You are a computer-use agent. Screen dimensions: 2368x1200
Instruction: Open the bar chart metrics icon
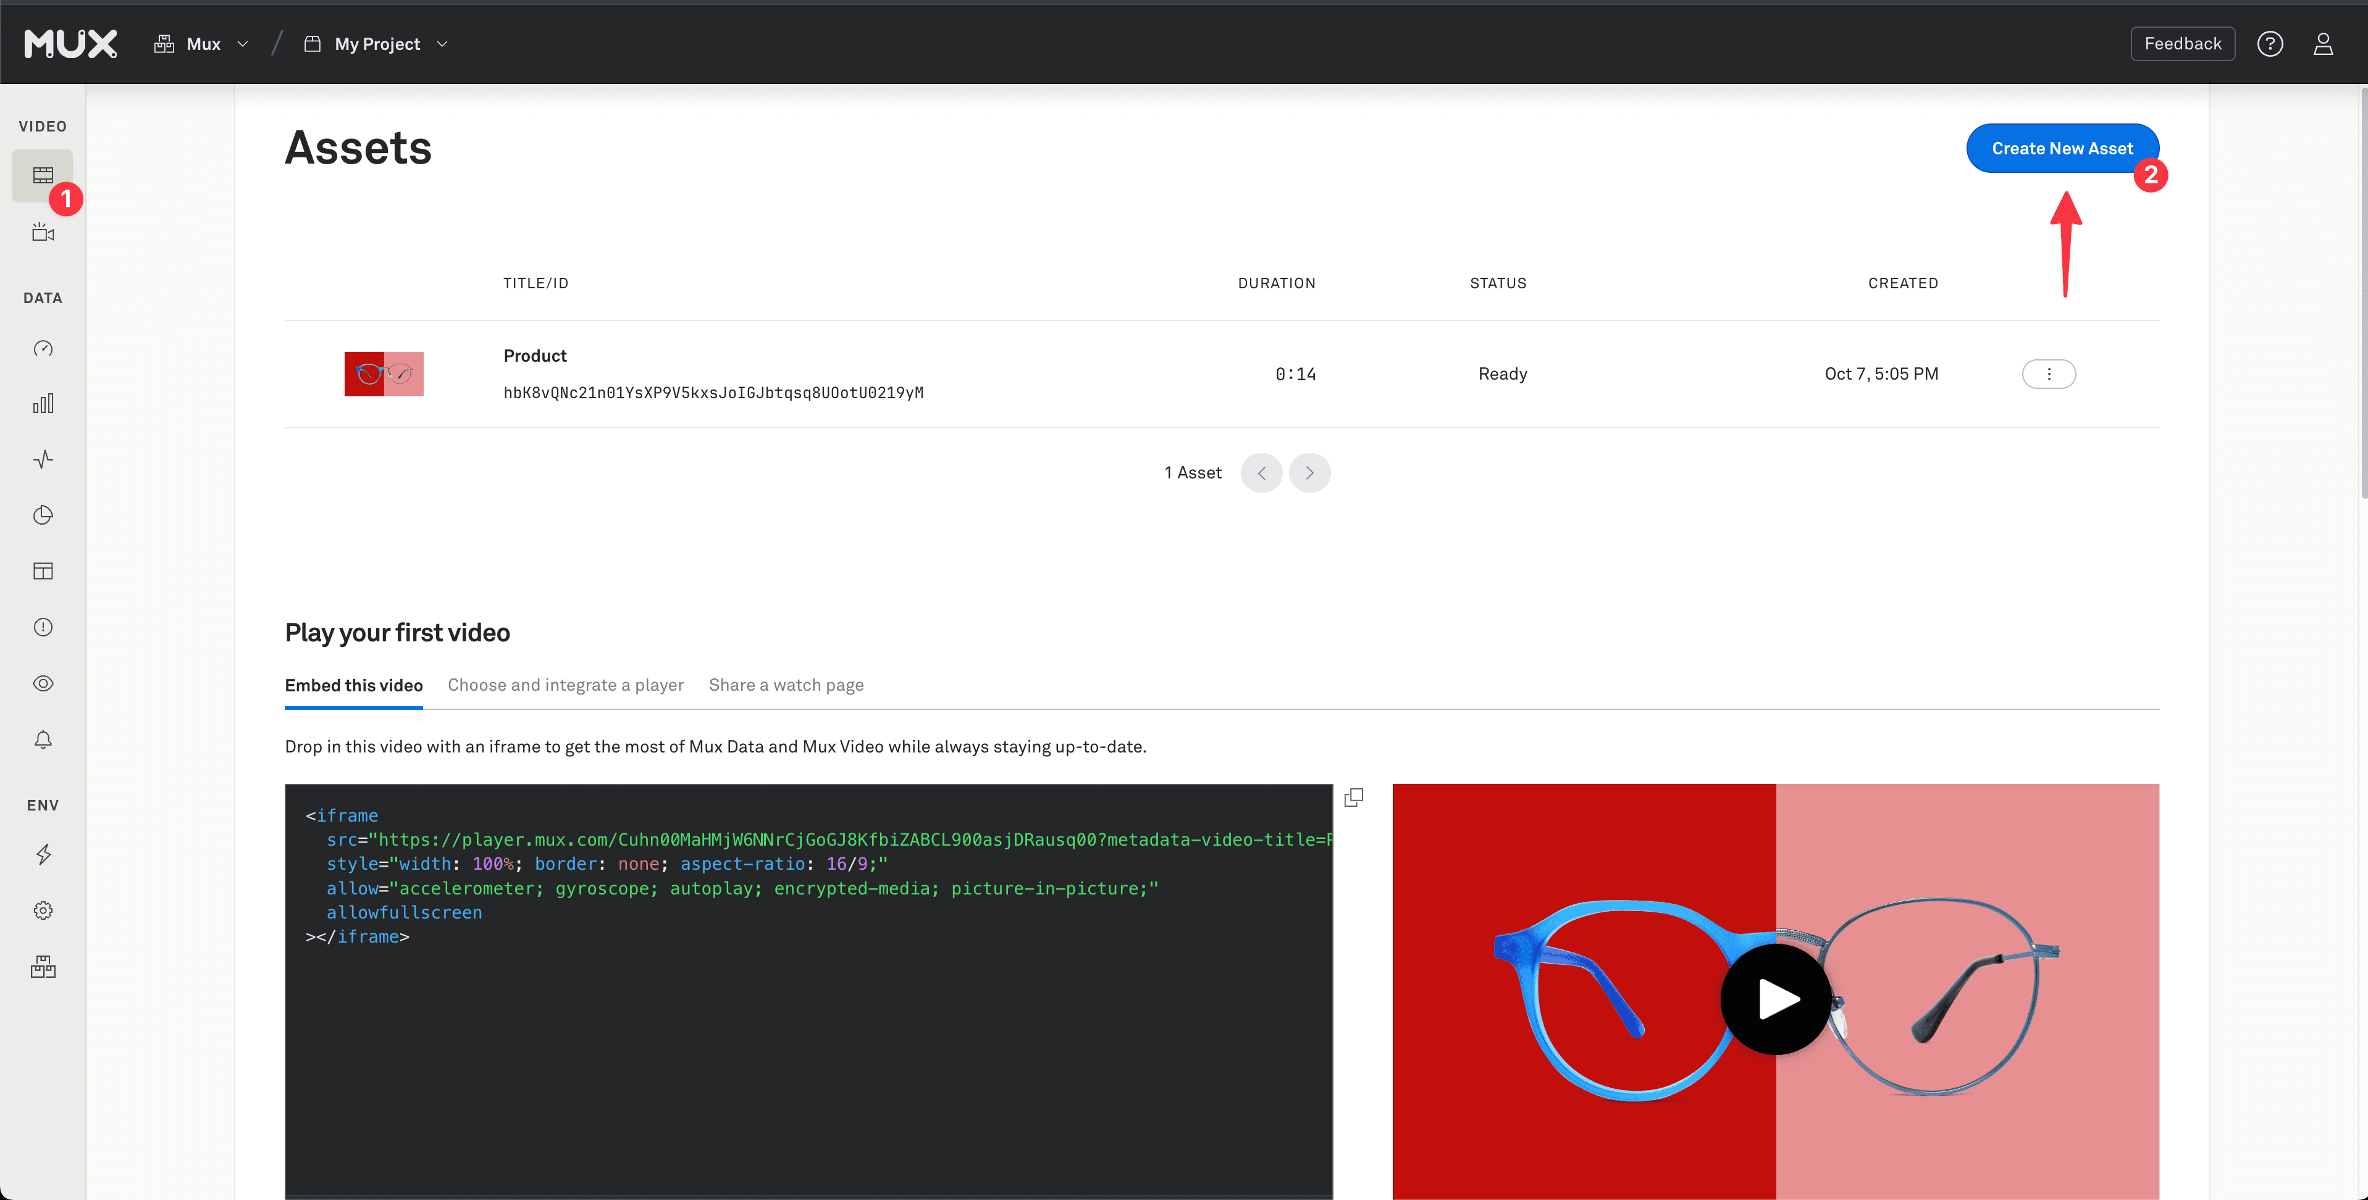[x=43, y=402]
